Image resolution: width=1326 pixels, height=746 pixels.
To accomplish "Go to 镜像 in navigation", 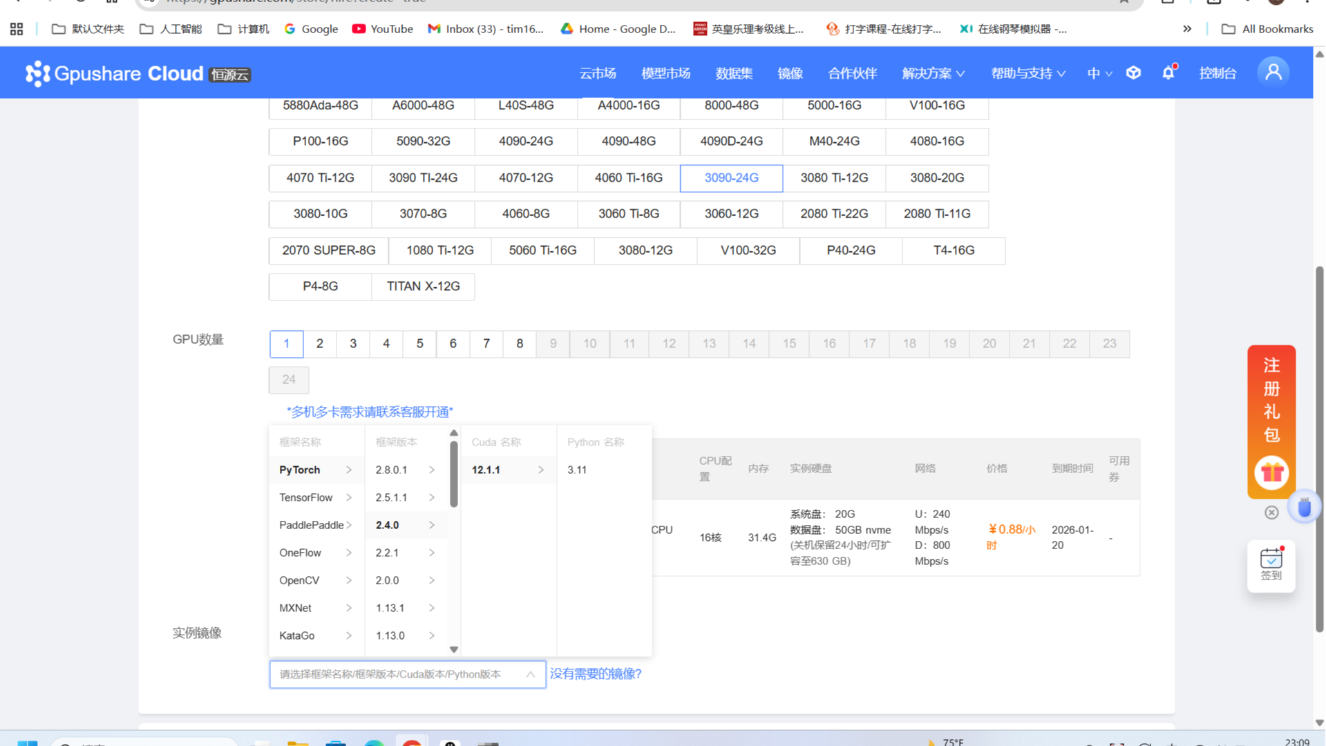I will pos(790,73).
